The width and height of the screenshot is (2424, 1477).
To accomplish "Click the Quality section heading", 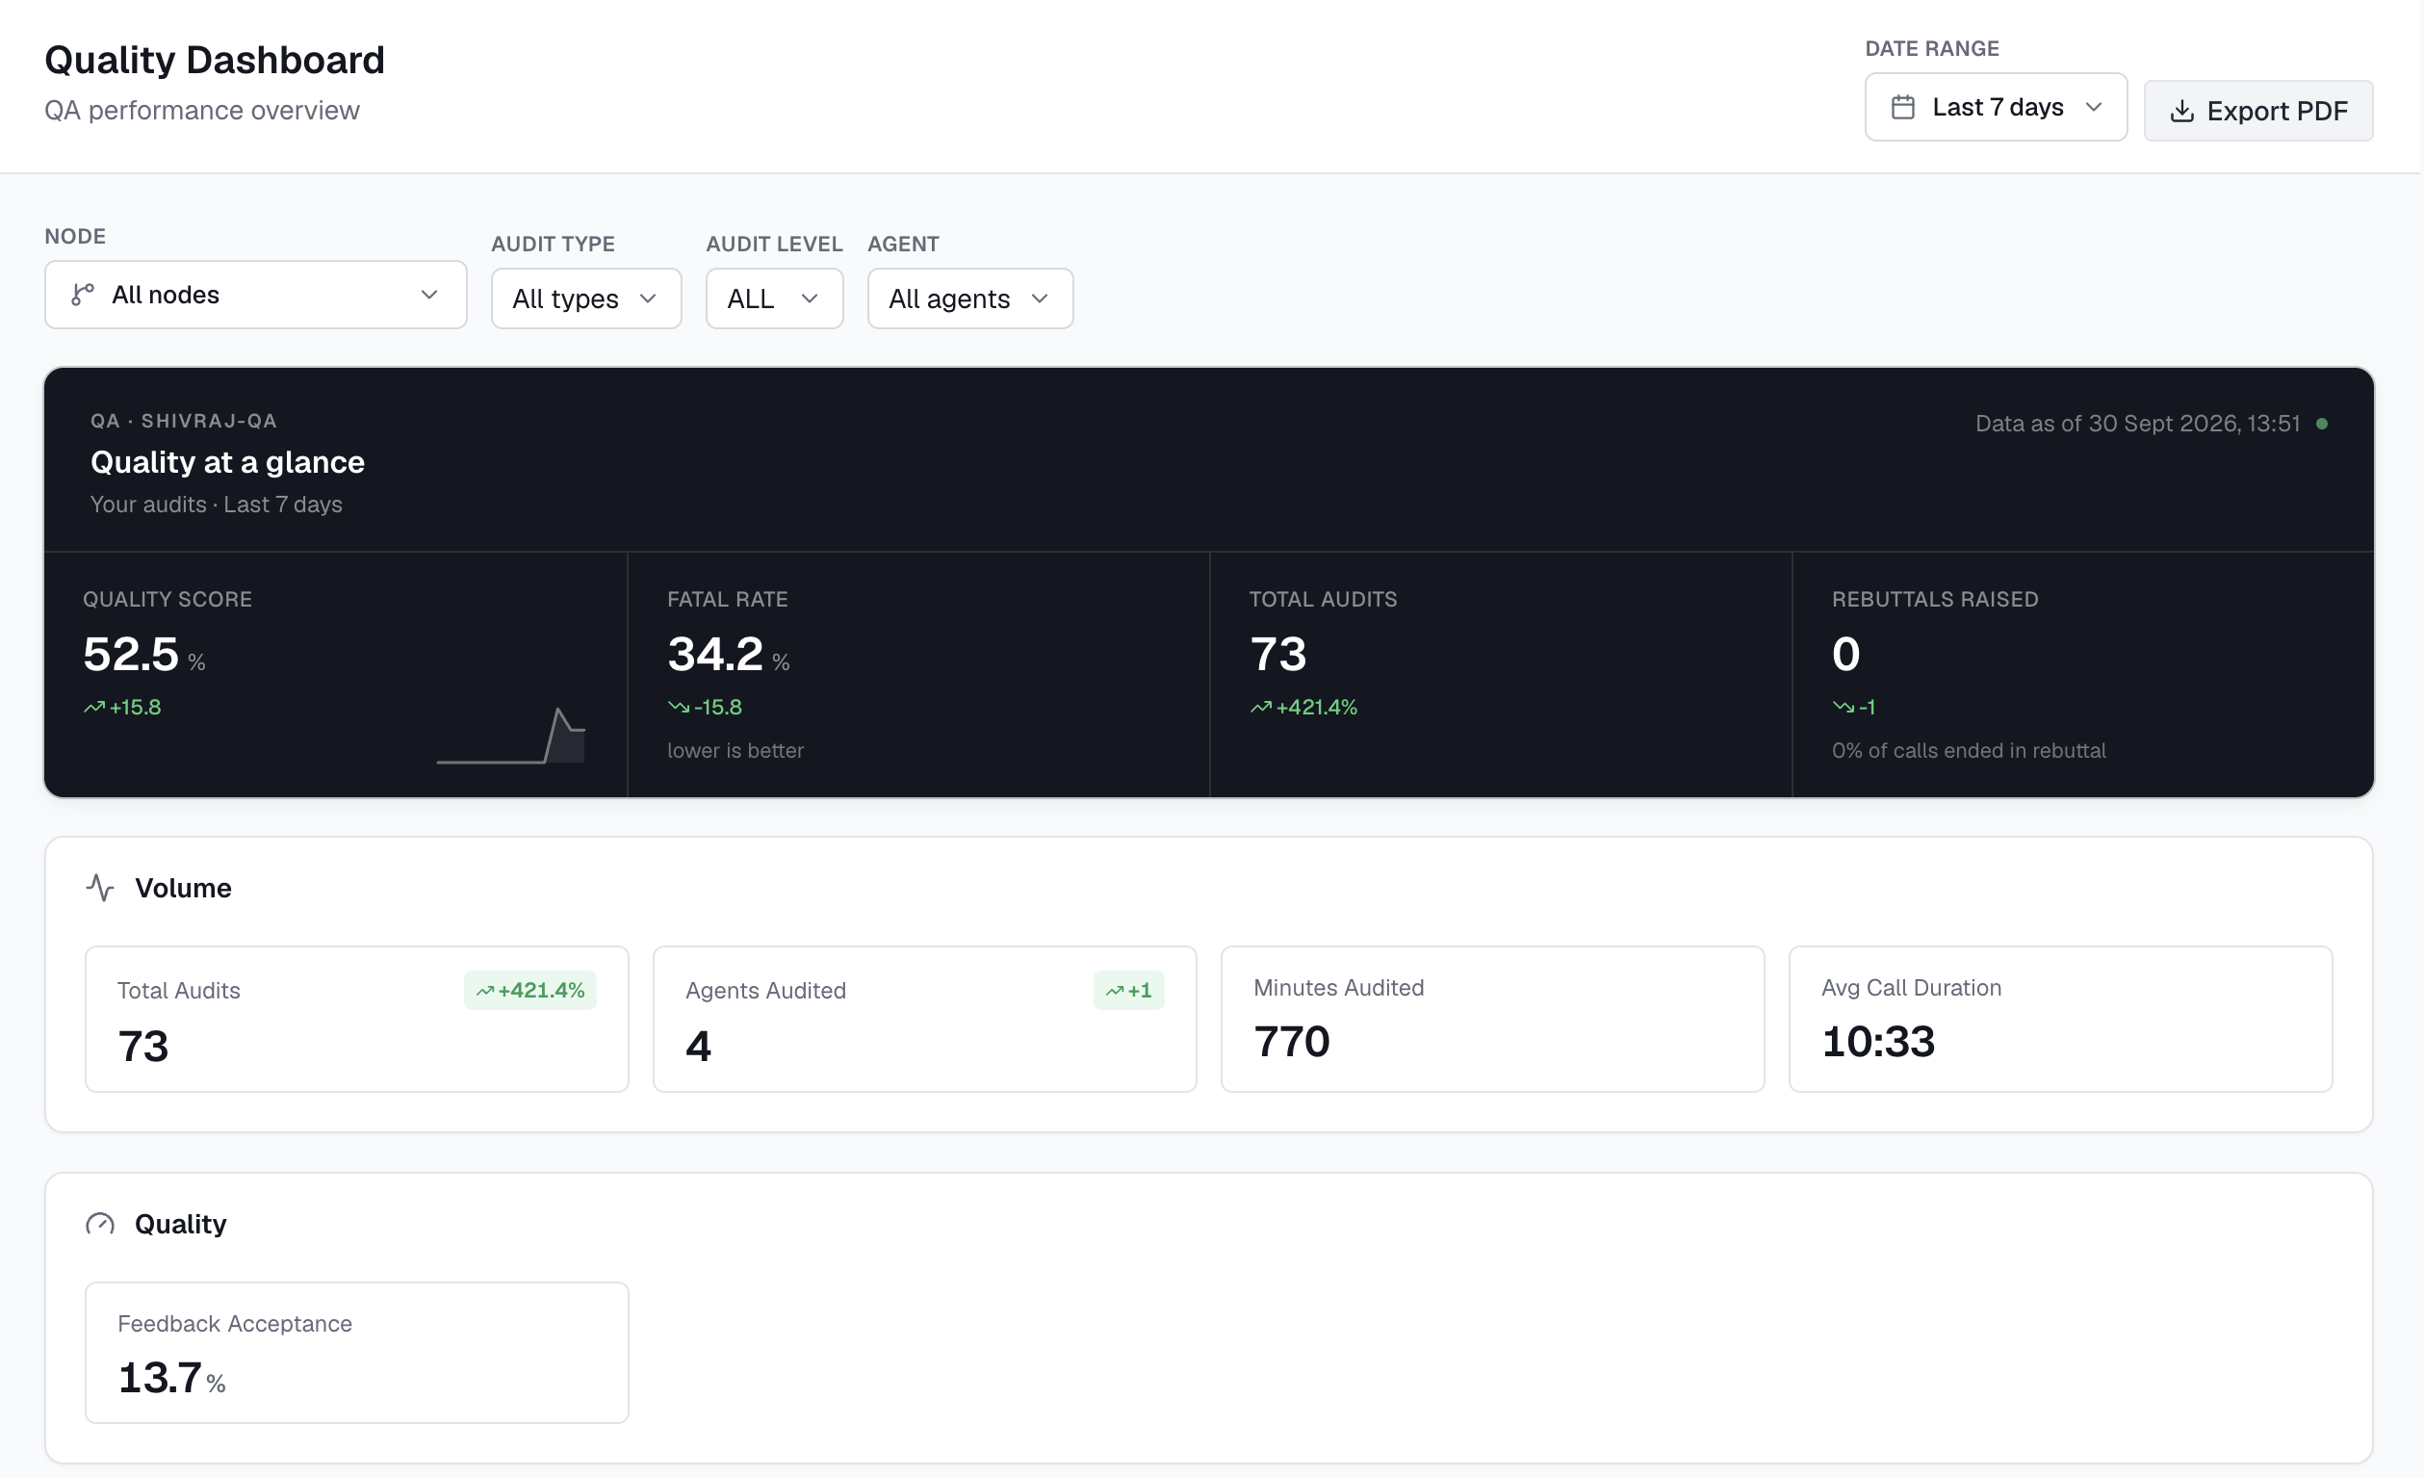I will (180, 1224).
